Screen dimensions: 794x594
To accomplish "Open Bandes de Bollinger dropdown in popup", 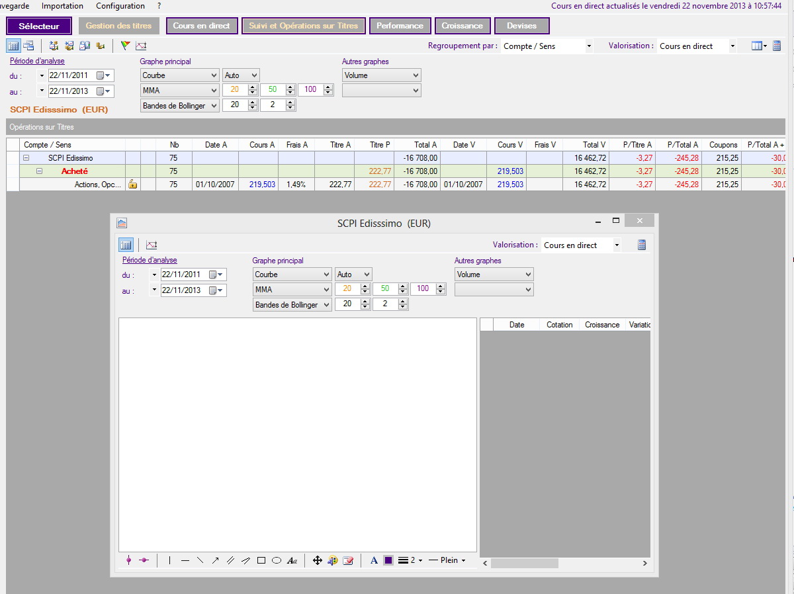I will tap(292, 305).
